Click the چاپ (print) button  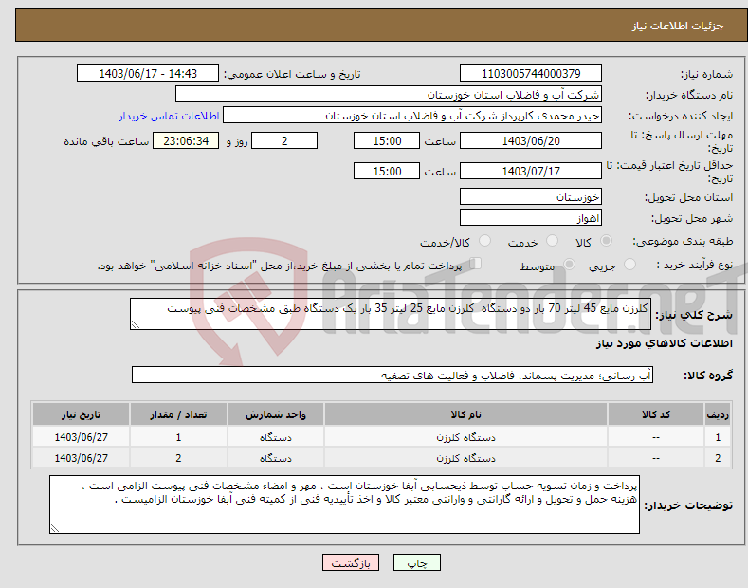point(416,562)
